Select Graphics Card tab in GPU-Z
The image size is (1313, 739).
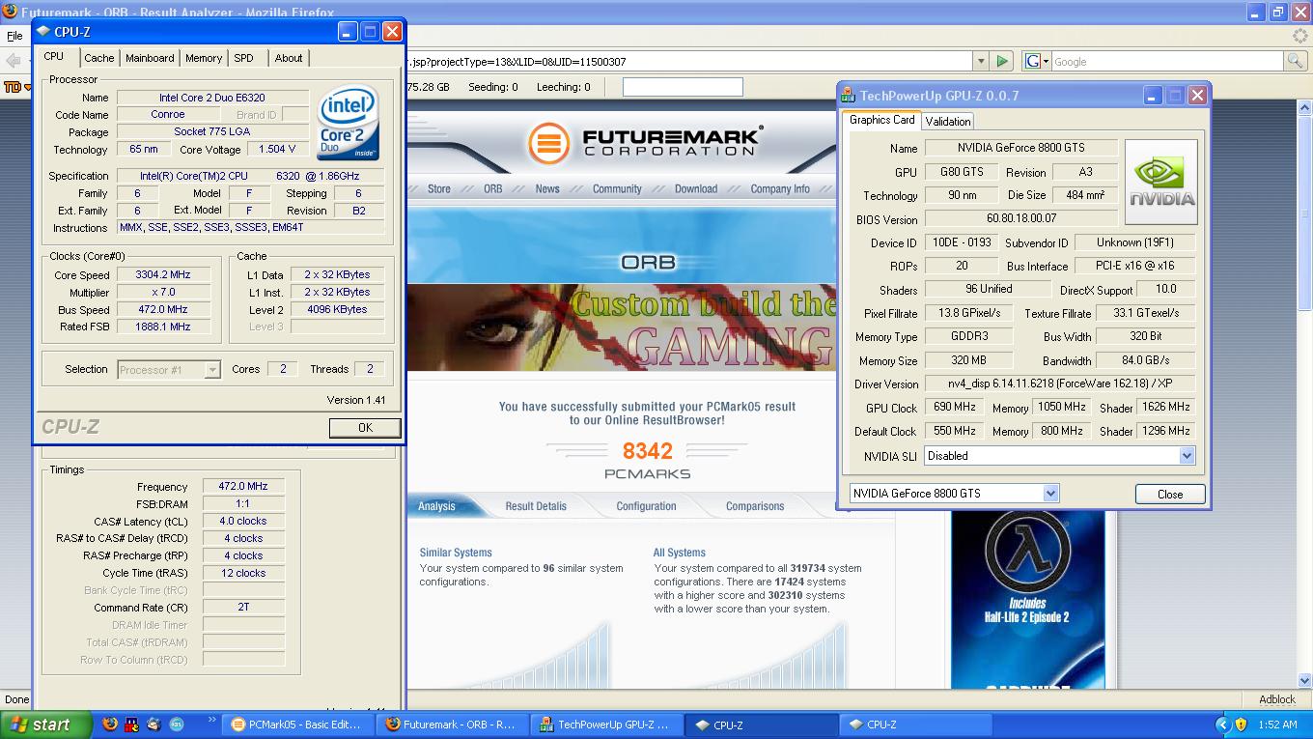point(881,120)
